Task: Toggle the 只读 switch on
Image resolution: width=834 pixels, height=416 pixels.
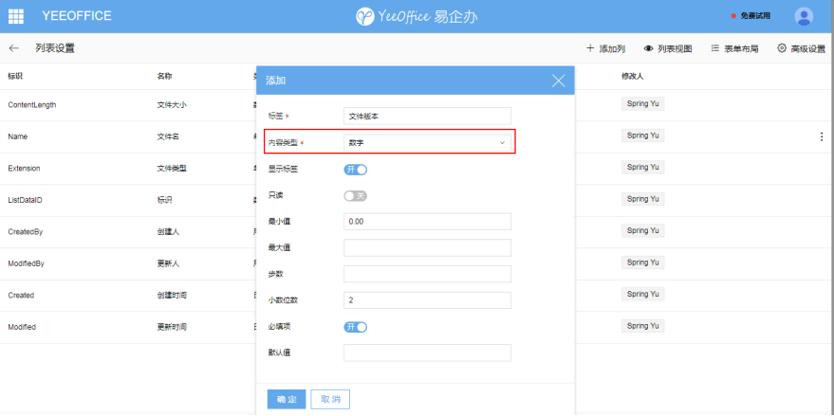Action: (355, 195)
